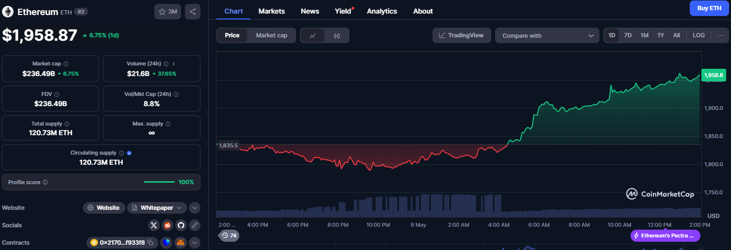
Task: Expand more contracts chevron
Action: pyautogui.click(x=195, y=243)
